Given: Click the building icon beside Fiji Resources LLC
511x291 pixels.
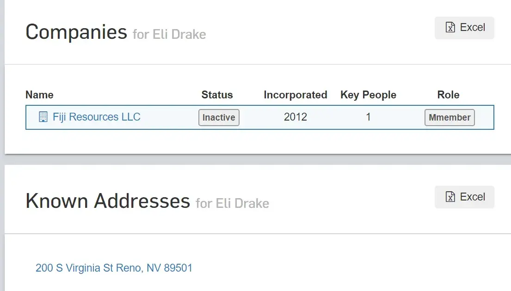Looking at the screenshot, I should [x=43, y=117].
